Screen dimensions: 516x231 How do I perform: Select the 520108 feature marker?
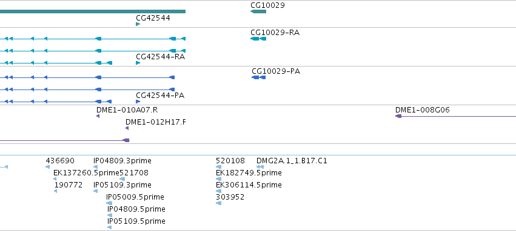(218, 167)
